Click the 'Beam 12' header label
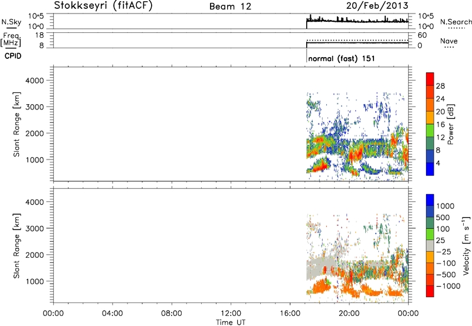Image resolution: width=472 pixels, height=326 pixels. 230,6
